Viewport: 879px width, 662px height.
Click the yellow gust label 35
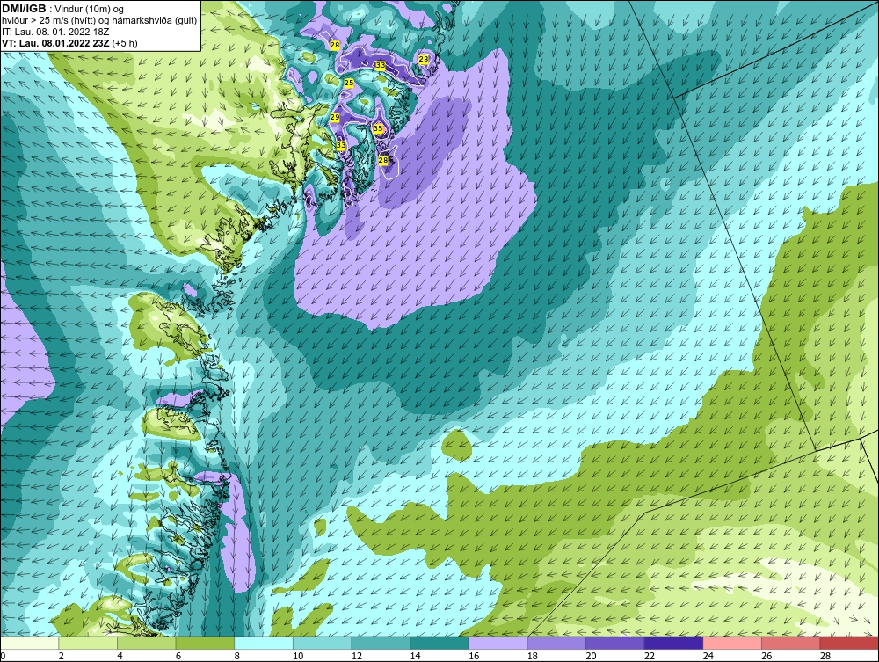pos(378,128)
